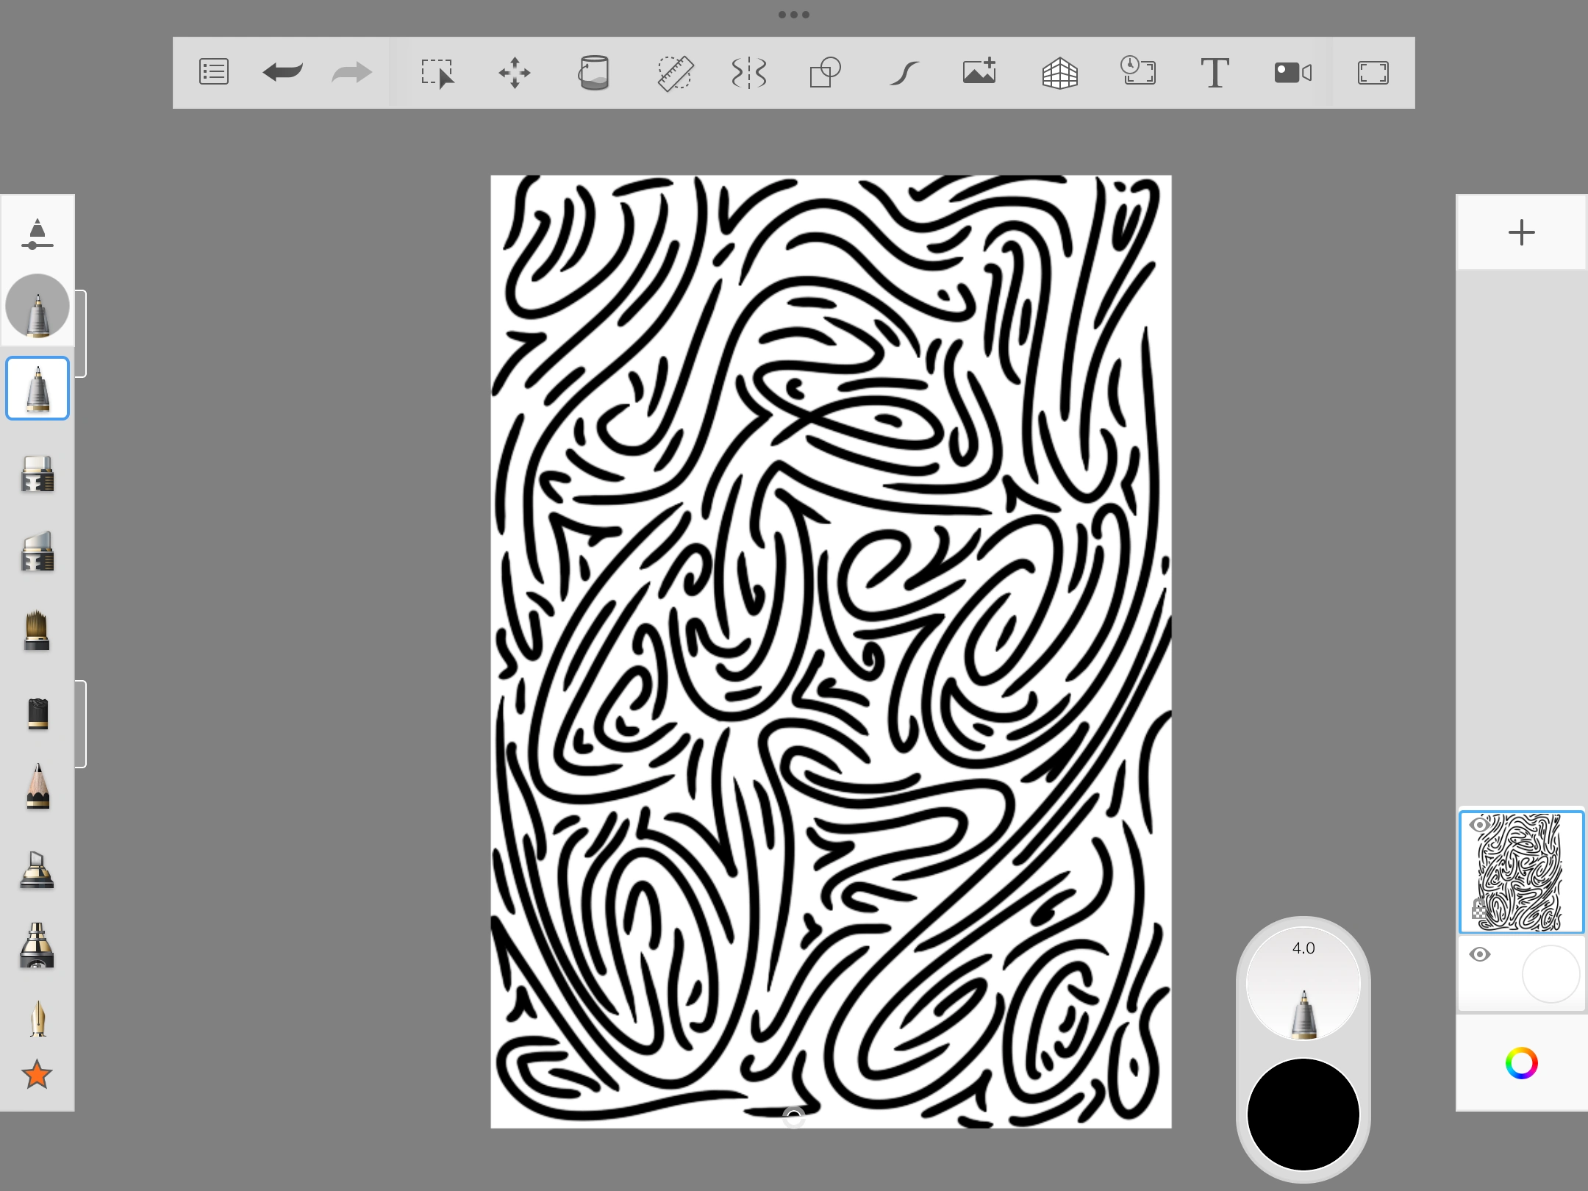
Task: Import an image to canvas
Action: (x=979, y=72)
